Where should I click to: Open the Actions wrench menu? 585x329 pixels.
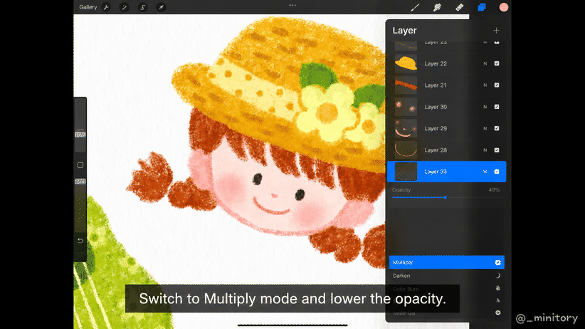click(106, 7)
